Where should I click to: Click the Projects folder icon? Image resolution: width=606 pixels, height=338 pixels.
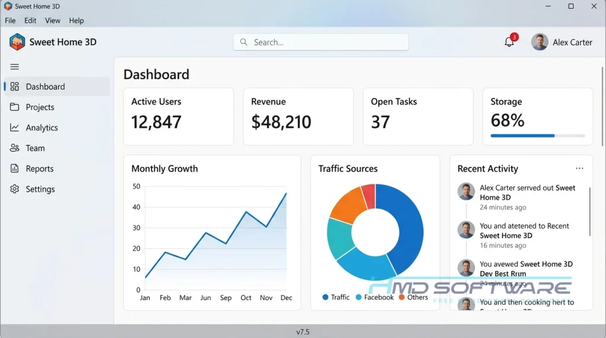click(15, 107)
